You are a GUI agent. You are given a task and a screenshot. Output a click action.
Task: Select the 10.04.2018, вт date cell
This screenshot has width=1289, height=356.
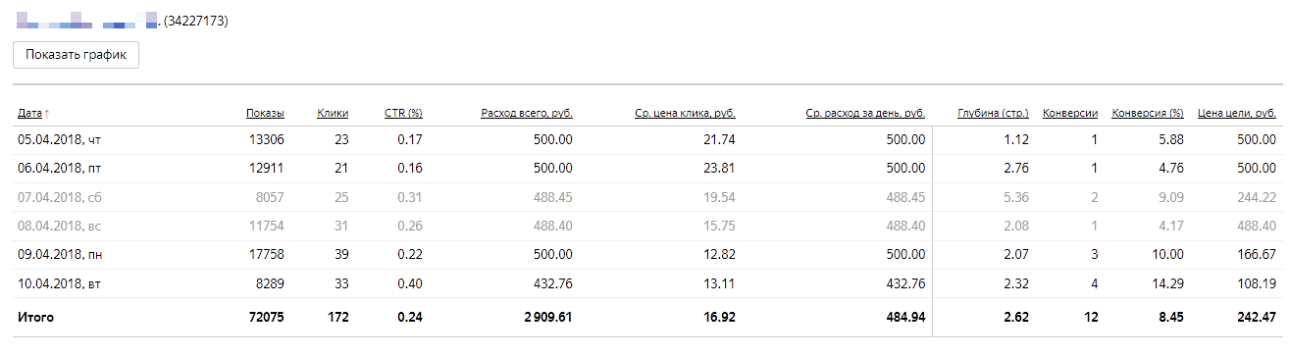point(59,283)
